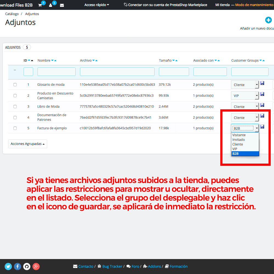Select checkbox for Producto en Descuento Camisetas
The height and width of the screenshot is (274, 274).
(x=15, y=96)
